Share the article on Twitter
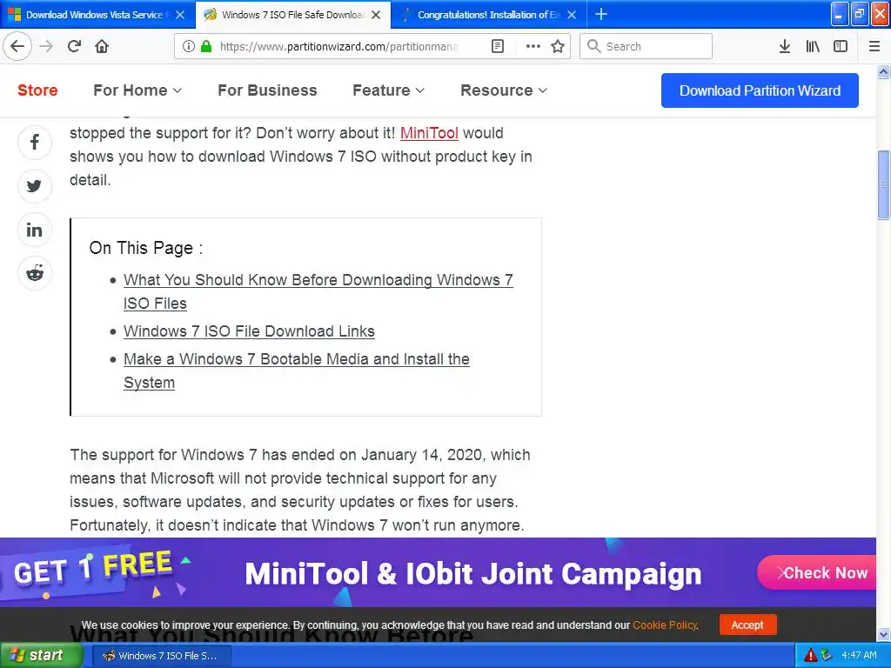Screen dimensions: 891x668 [35, 186]
